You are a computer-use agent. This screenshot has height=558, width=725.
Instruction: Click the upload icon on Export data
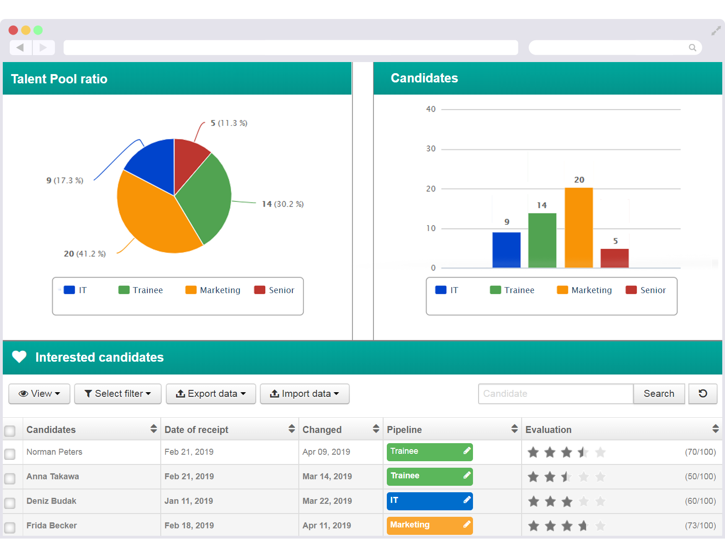(x=181, y=394)
